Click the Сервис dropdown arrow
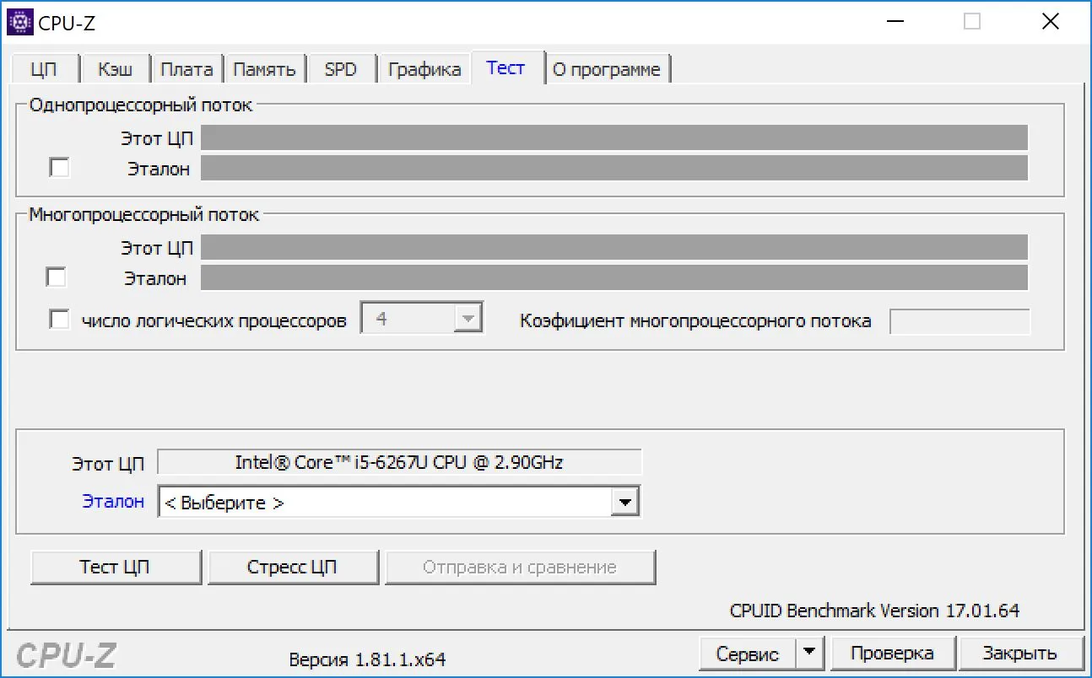Image resolution: width=1092 pixels, height=678 pixels. [x=809, y=652]
